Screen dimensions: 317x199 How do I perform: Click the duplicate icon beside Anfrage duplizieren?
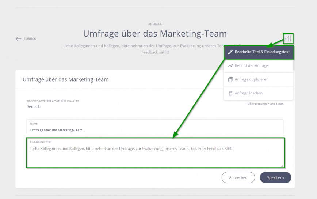click(230, 79)
